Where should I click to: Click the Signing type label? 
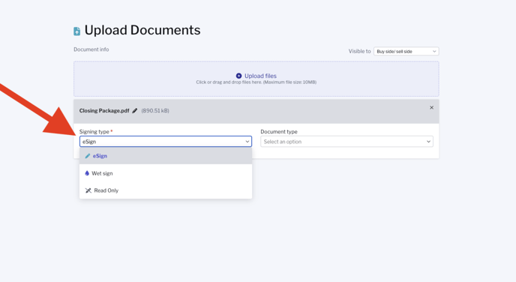tap(94, 131)
